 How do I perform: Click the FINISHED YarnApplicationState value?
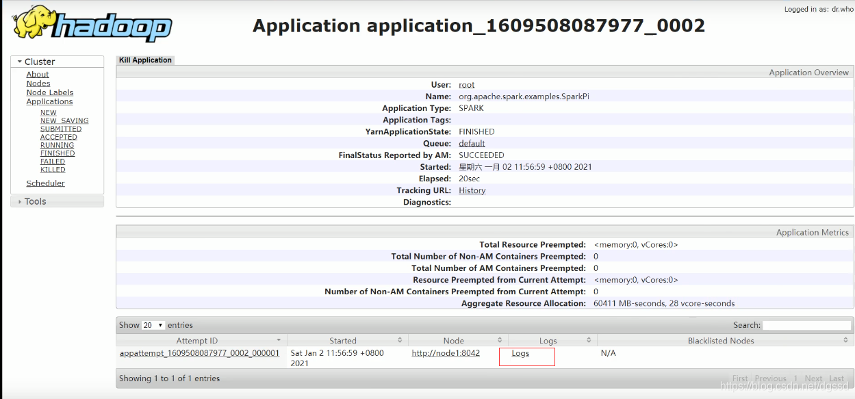point(476,132)
